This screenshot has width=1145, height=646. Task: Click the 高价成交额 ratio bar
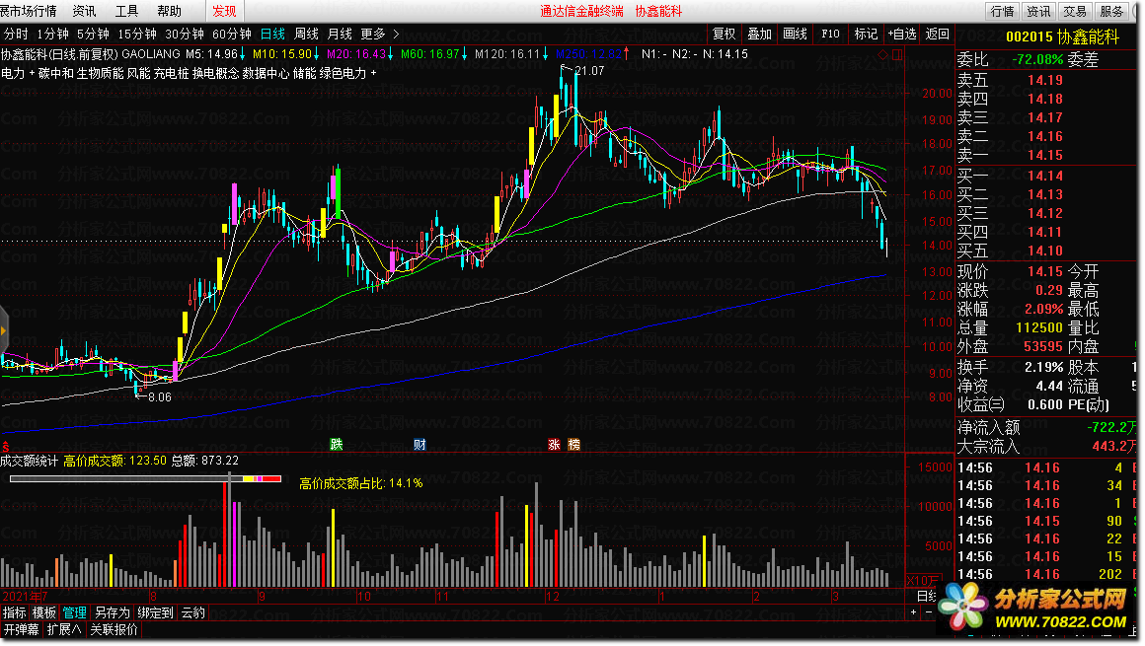[x=145, y=479]
